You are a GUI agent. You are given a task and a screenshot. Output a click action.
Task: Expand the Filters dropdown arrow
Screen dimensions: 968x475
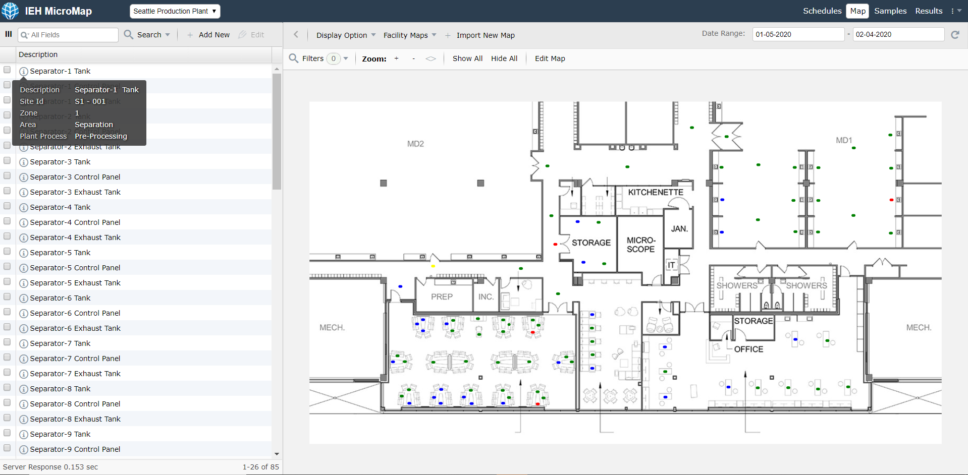click(346, 58)
